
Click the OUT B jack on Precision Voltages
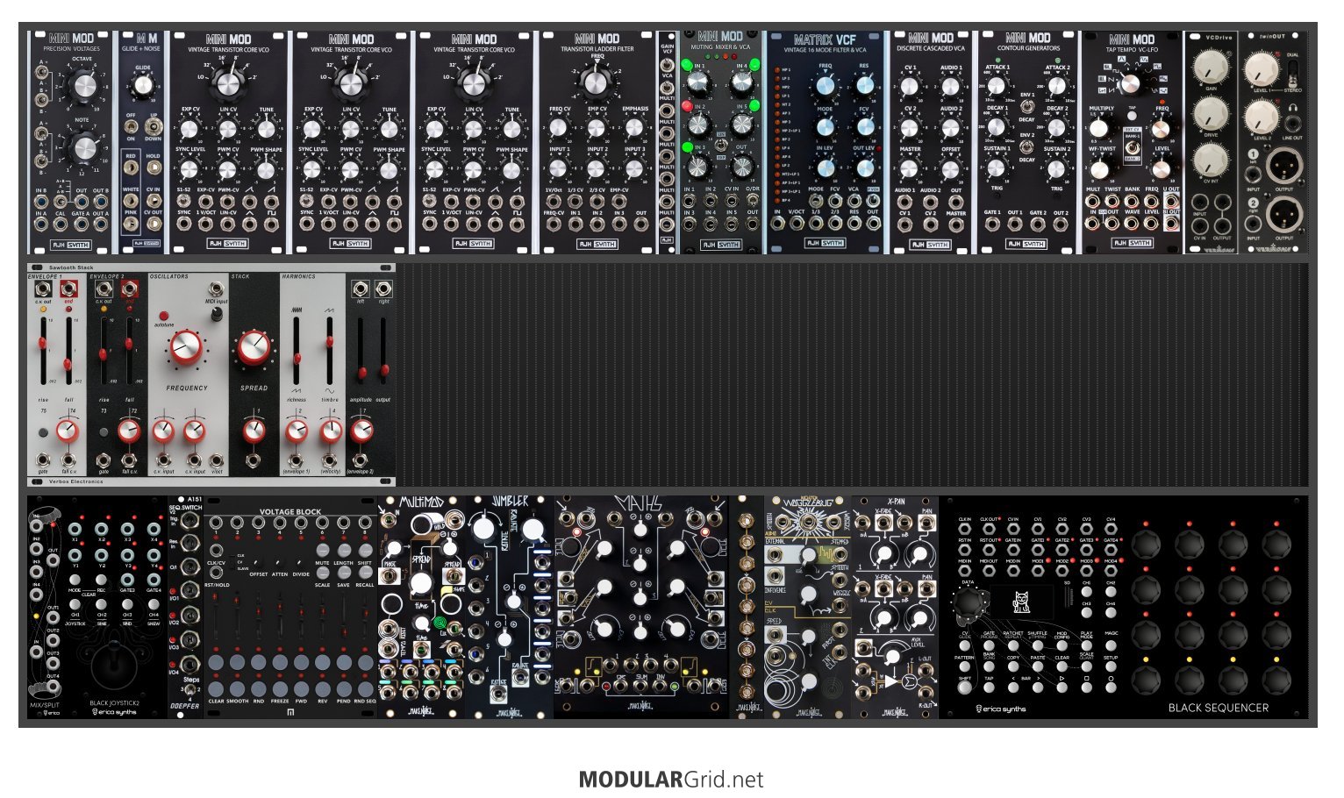(x=100, y=201)
